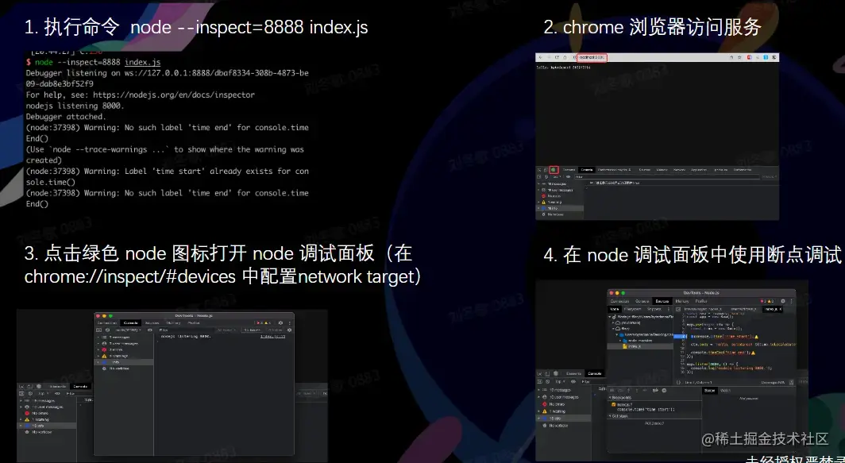Open index.js:15 source link in step 3 console
The height and width of the screenshot is (463, 845).
point(272,337)
